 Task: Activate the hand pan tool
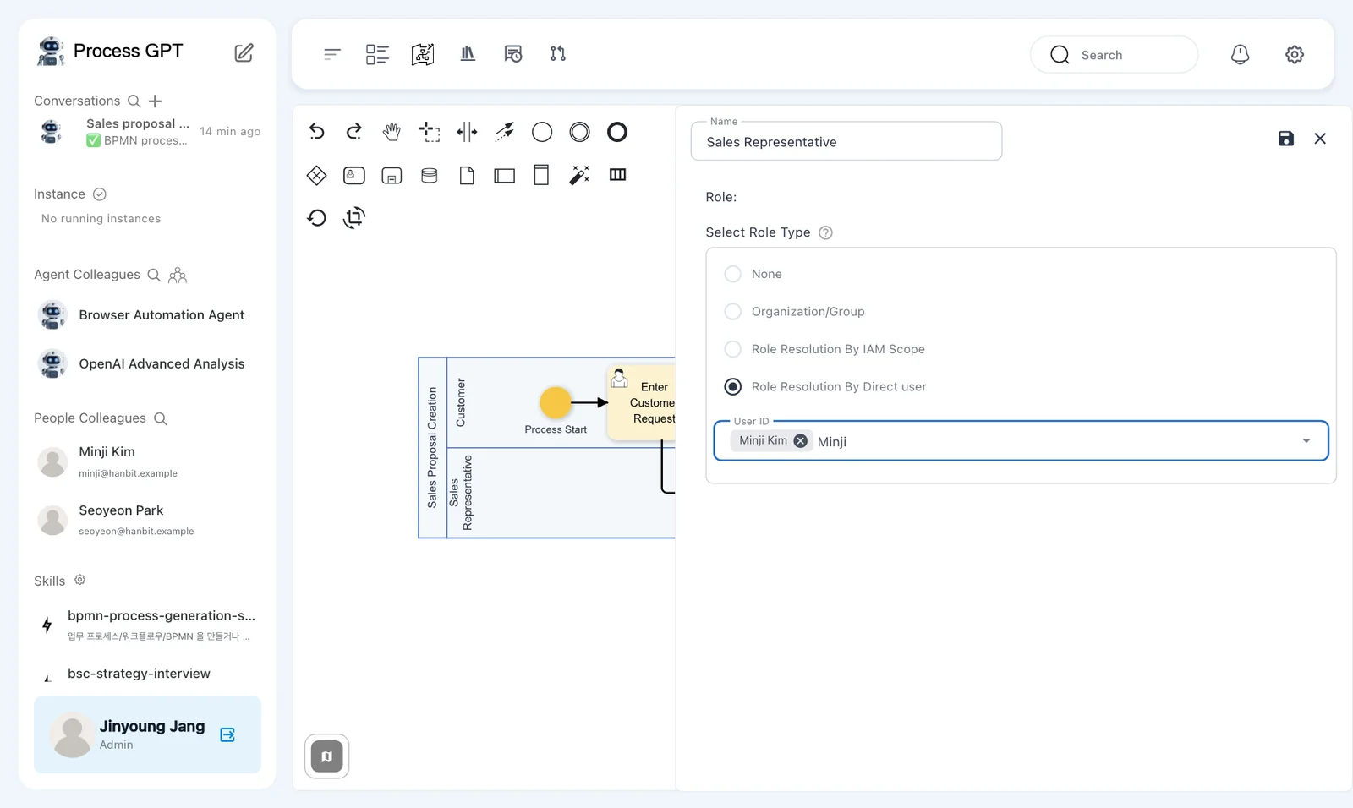[392, 132]
